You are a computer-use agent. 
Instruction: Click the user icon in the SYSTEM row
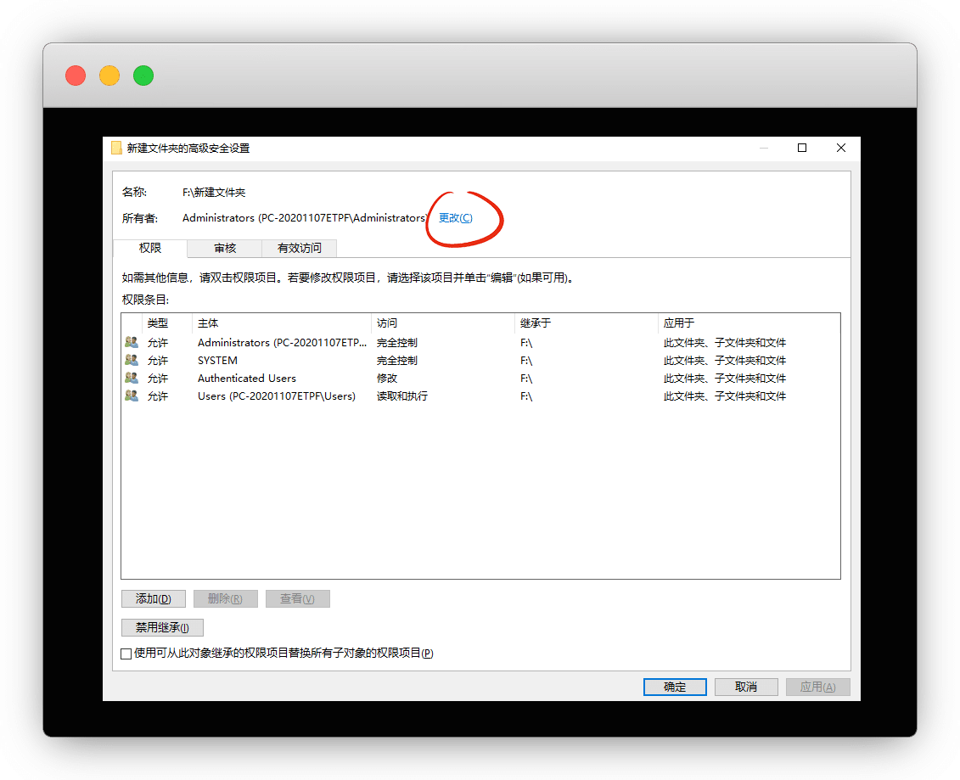tap(131, 361)
